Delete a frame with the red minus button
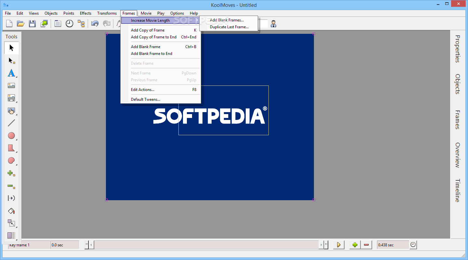The image size is (468, 260). point(366,245)
